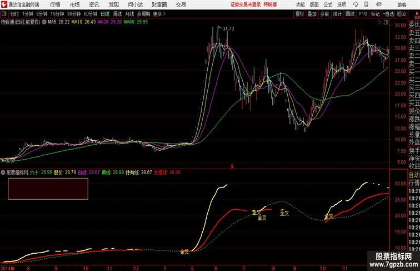Click the 游客 guest account label
Viewport: 420px width, 271px height.
click(x=402, y=4)
